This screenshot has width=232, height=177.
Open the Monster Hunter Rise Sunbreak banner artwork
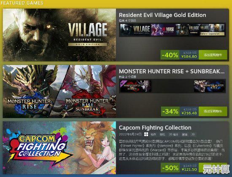(87, 91)
